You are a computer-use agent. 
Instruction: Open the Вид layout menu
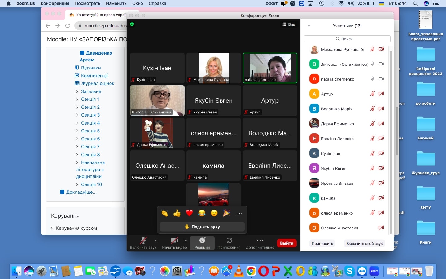[289, 24]
